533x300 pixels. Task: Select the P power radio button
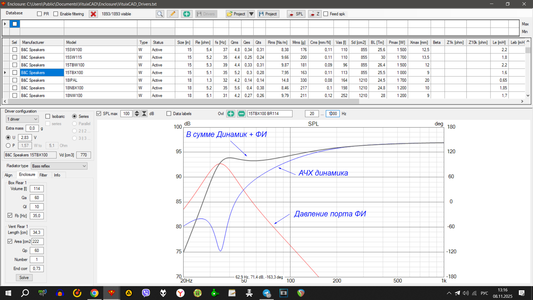[8, 146]
